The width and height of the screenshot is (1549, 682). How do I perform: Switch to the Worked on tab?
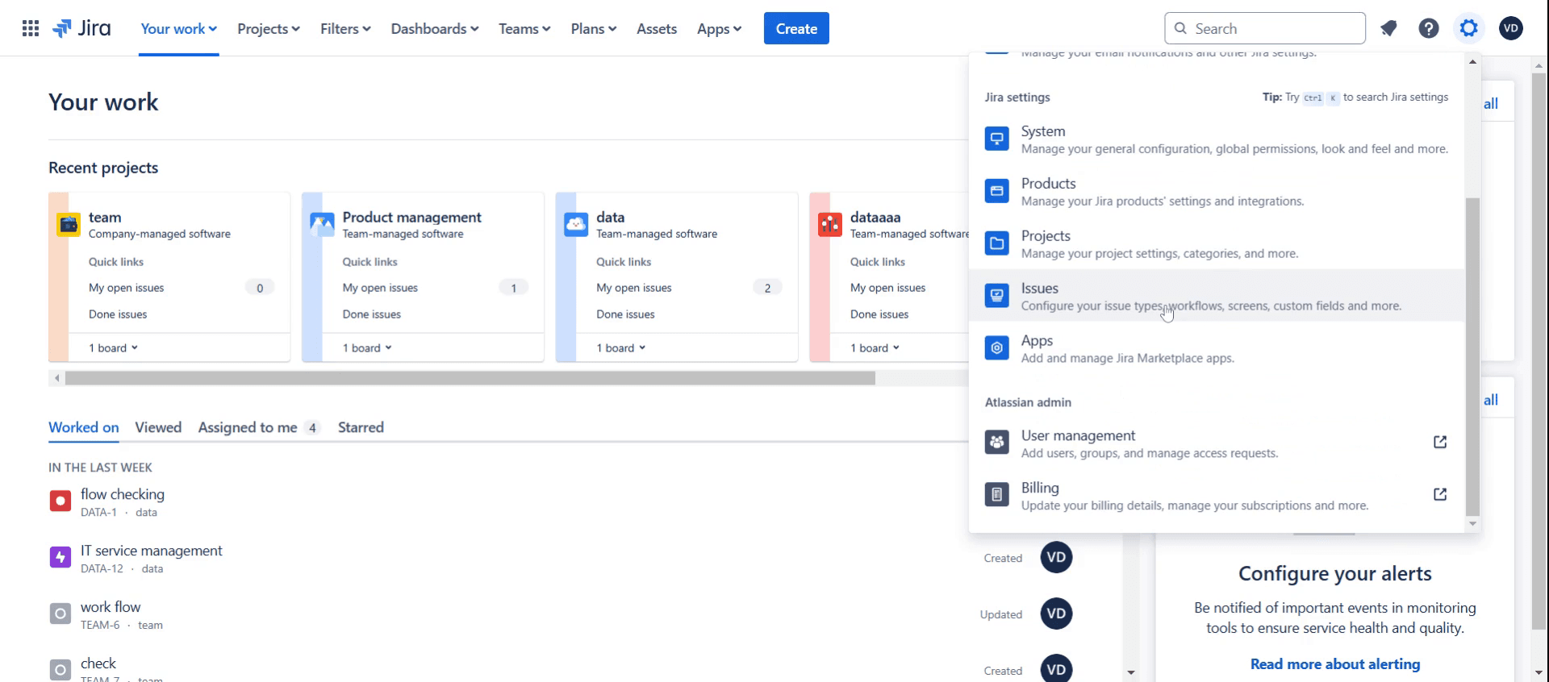click(84, 427)
